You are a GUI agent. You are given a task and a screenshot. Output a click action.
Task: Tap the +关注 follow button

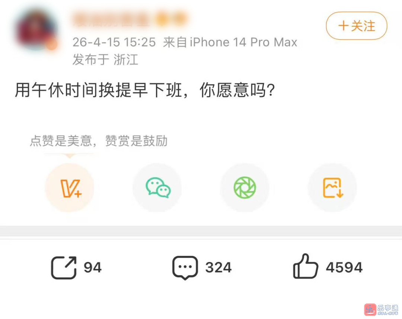point(356,26)
